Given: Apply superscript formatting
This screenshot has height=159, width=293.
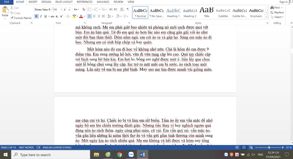Looking at the screenshot, I should (x=62, y=16).
